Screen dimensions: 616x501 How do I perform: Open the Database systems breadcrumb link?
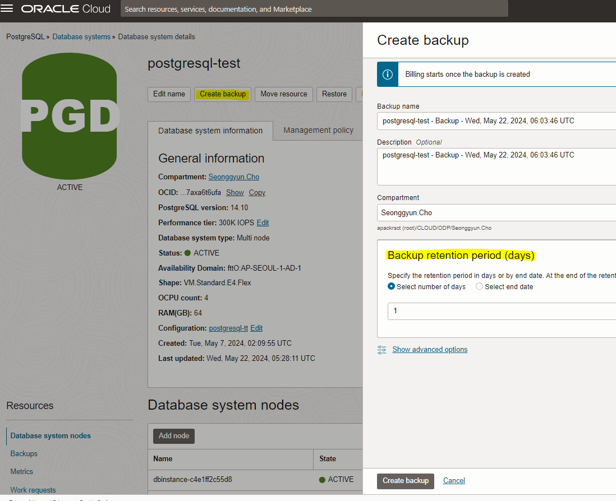pyautogui.click(x=81, y=37)
